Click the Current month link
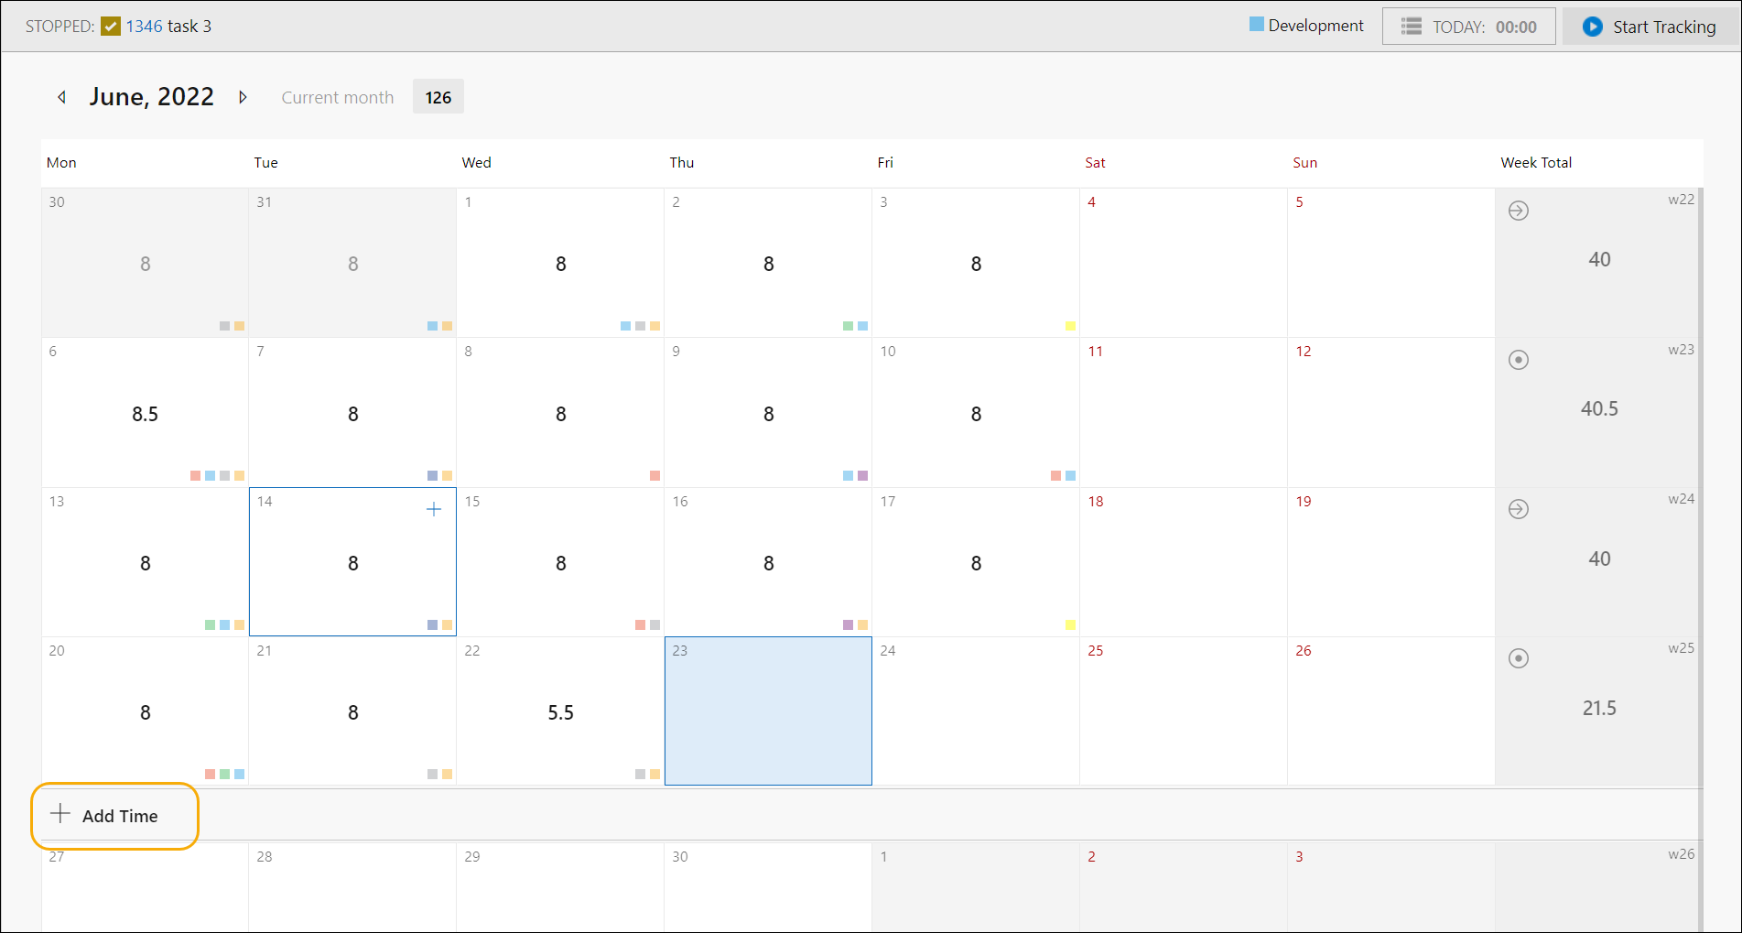Viewport: 1742px width, 933px height. (x=338, y=97)
